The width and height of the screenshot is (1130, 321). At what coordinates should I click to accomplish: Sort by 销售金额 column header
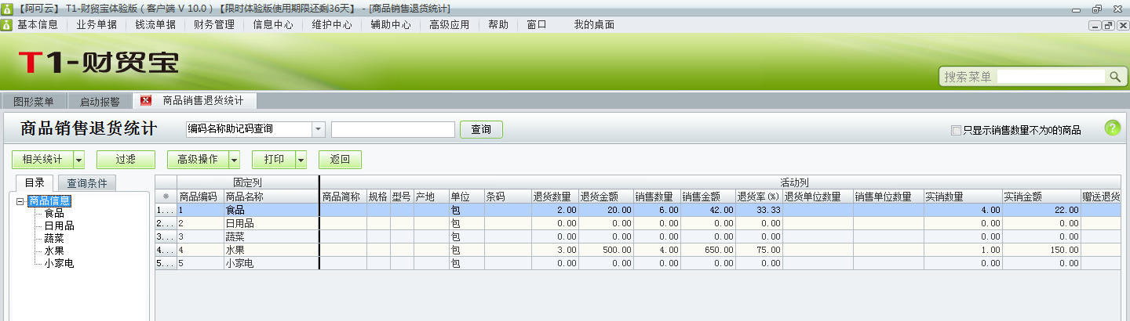click(x=708, y=197)
